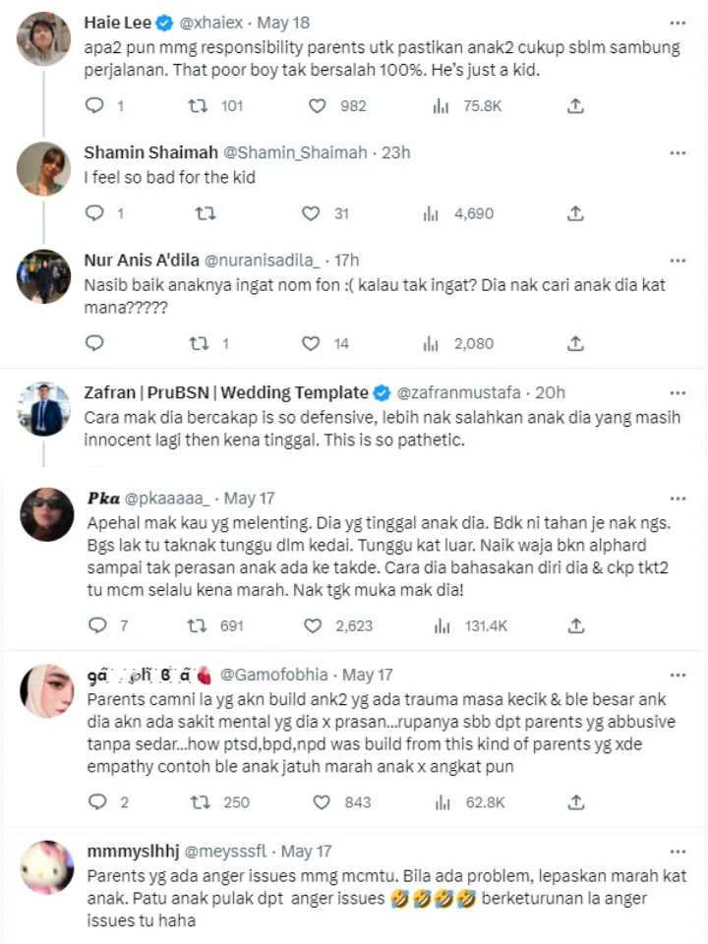Reply to Pka's tweet
Viewport: 708px width, 944px height.
95,625
